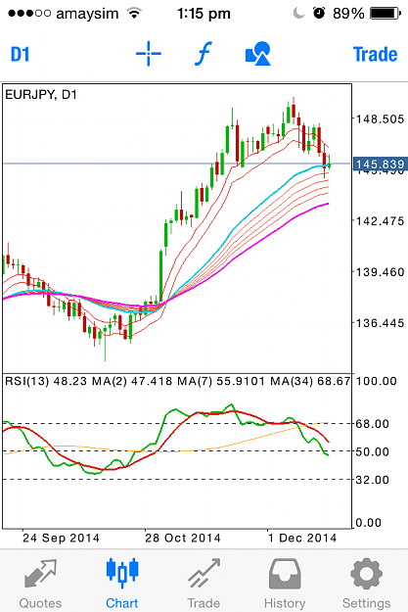
Task: Tap the Wi-Fi icon in status bar
Action: click(x=134, y=14)
